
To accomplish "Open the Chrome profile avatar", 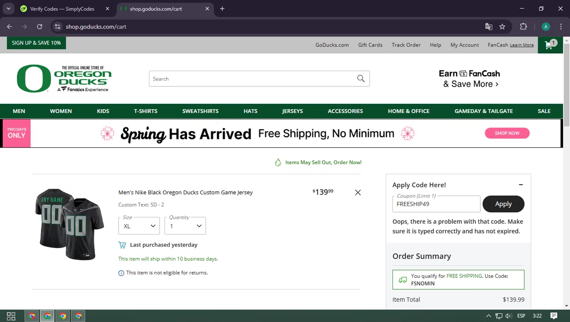I will [546, 27].
